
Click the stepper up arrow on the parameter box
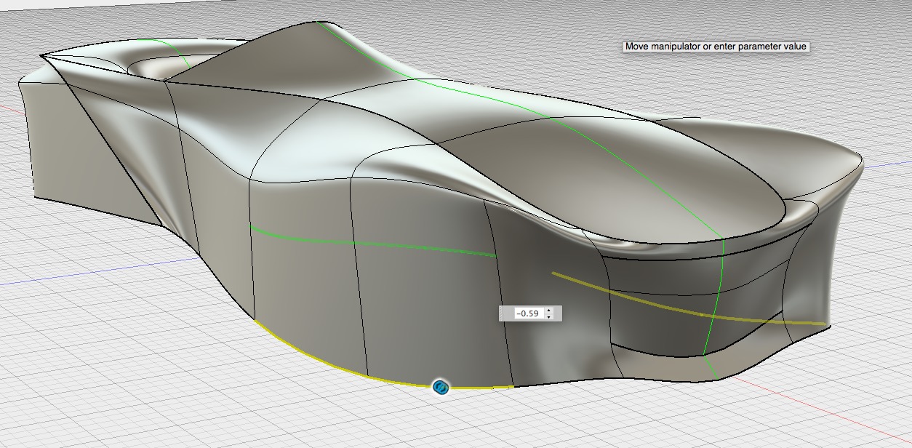click(x=549, y=311)
